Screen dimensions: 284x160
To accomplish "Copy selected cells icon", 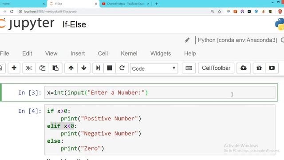I will click(x=42, y=68).
